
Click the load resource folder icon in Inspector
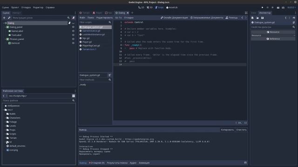click(257, 18)
